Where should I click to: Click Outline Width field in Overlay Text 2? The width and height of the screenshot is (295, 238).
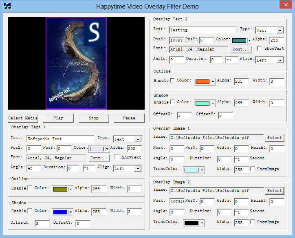point(277,82)
